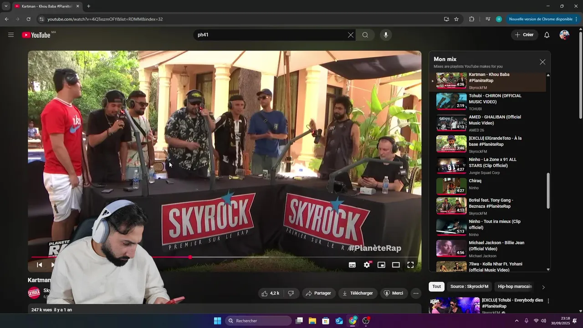This screenshot has height=328, width=583.
Task: Click the Créer button
Action: tap(524, 35)
